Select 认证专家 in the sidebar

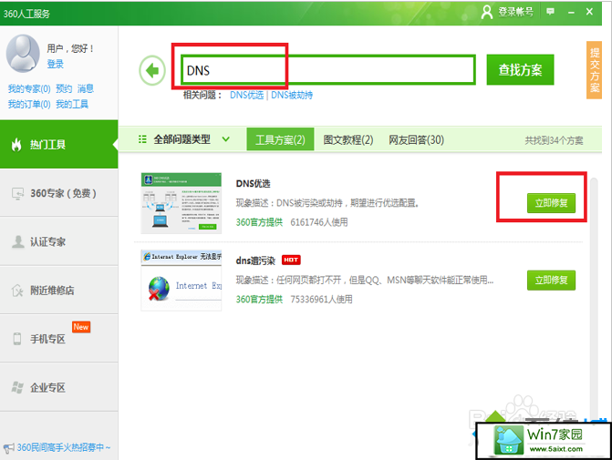coord(59,241)
